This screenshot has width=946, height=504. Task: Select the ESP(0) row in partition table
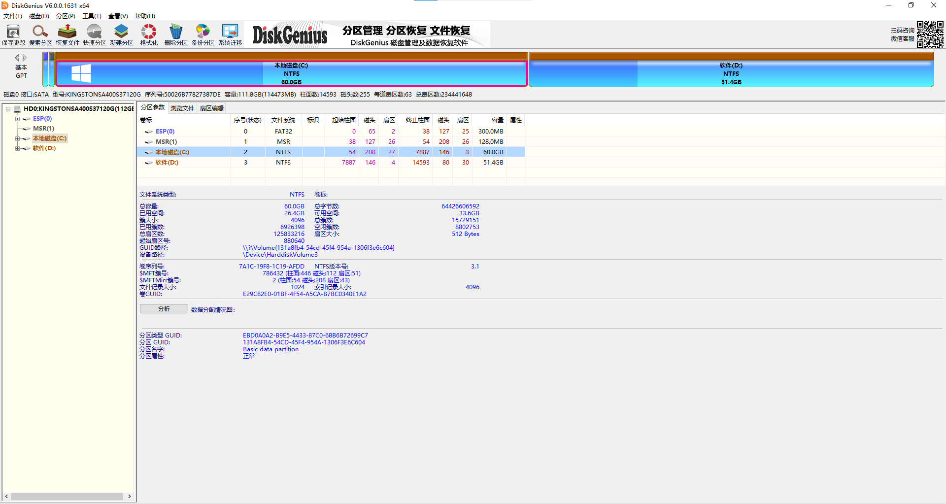tap(331, 132)
